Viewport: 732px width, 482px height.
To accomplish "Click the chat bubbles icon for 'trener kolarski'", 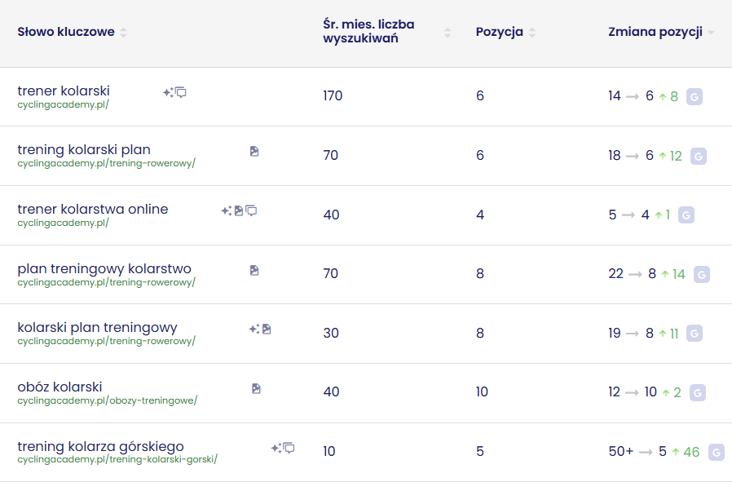I will (181, 92).
